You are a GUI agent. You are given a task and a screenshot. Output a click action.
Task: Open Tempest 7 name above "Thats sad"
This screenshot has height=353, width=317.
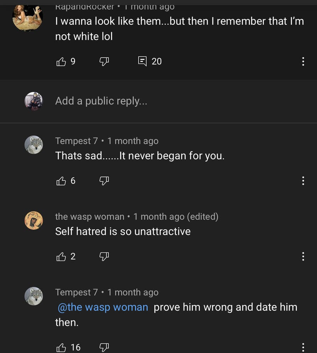pos(76,141)
